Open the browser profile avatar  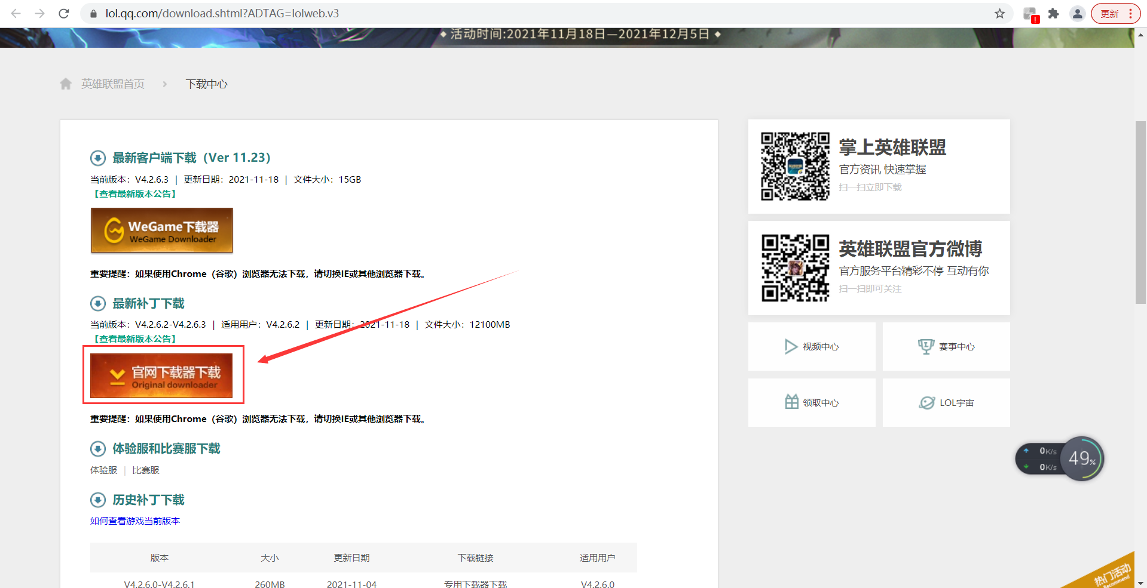1077,14
